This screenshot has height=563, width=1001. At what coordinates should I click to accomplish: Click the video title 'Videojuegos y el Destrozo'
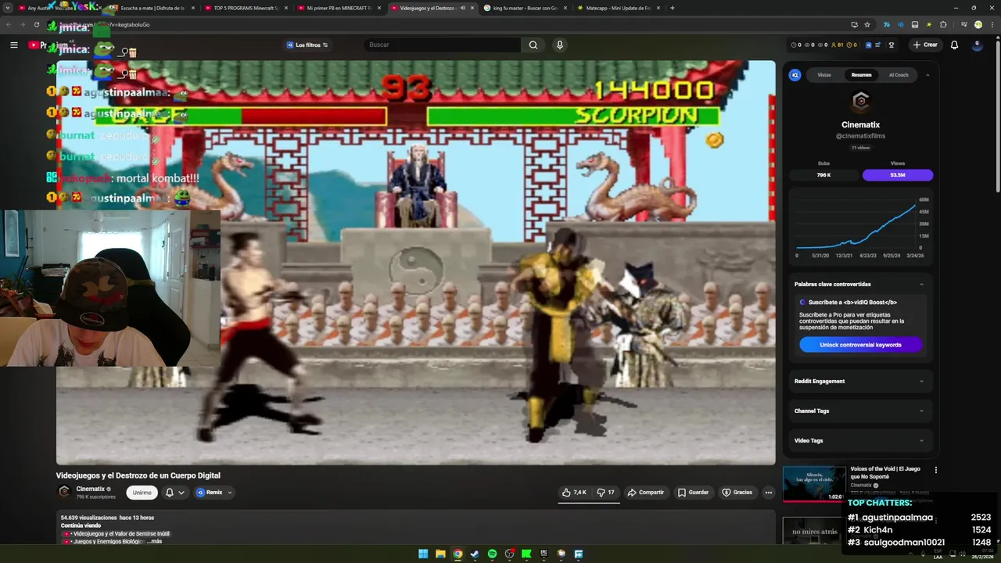point(138,475)
